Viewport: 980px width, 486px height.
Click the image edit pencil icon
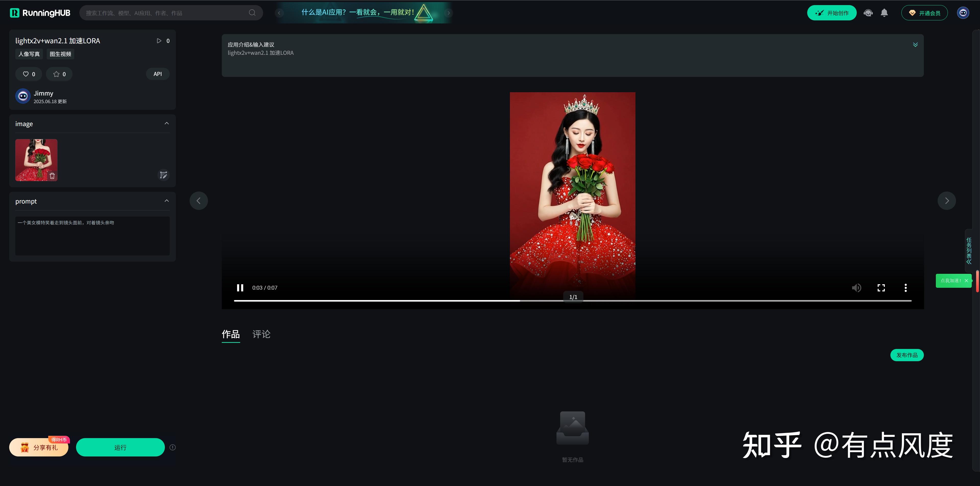coord(163,175)
